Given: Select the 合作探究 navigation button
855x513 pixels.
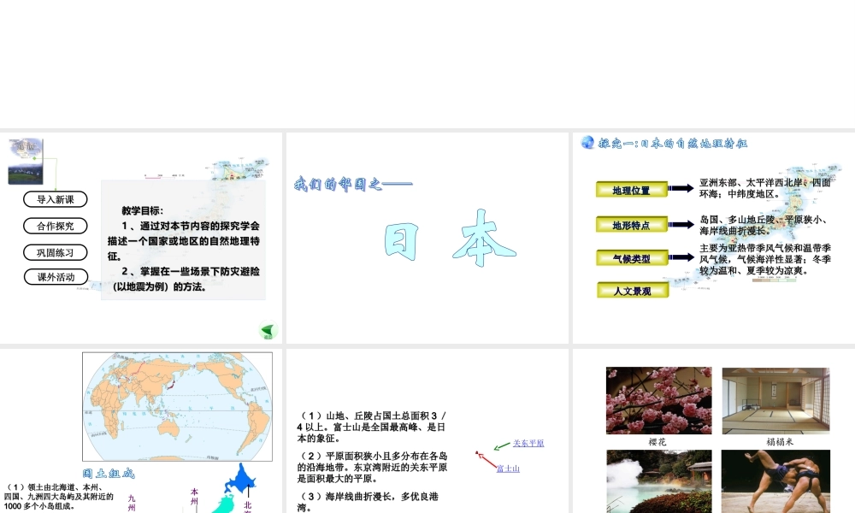Looking at the screenshot, I should (55, 226).
